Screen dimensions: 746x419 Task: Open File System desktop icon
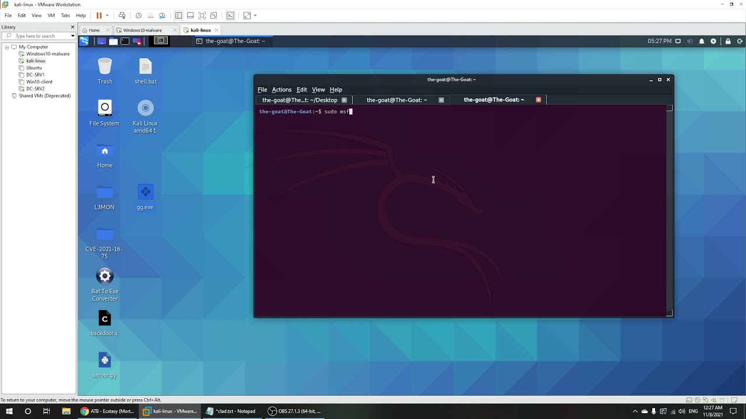pos(104,113)
